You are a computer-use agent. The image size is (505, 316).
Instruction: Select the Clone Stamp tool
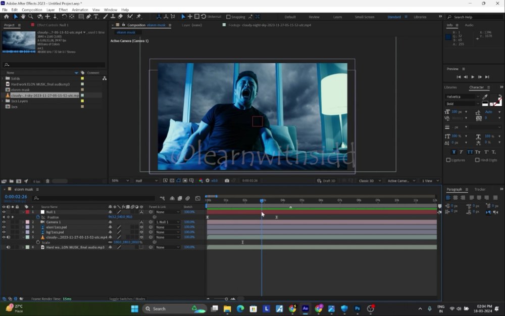(x=113, y=17)
